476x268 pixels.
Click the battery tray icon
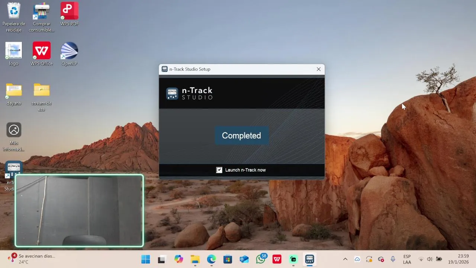click(x=439, y=259)
